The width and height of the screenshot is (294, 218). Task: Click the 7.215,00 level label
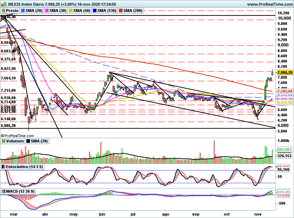coord(8,90)
